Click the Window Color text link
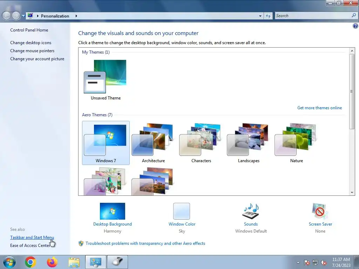The height and width of the screenshot is (269, 359). (182, 224)
